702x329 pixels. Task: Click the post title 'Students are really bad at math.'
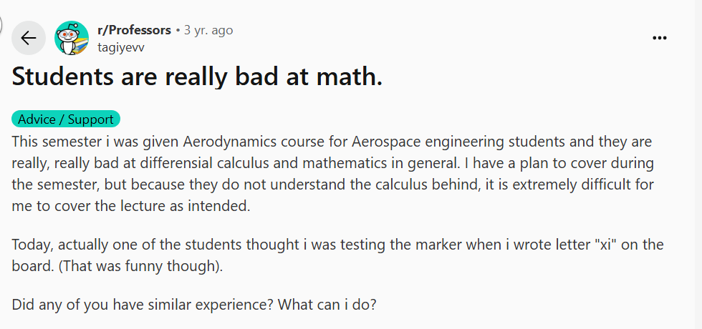point(197,77)
